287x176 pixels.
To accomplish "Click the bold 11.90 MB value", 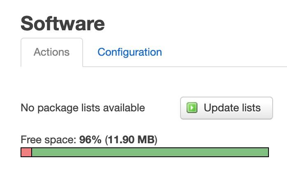I will 131,140.
